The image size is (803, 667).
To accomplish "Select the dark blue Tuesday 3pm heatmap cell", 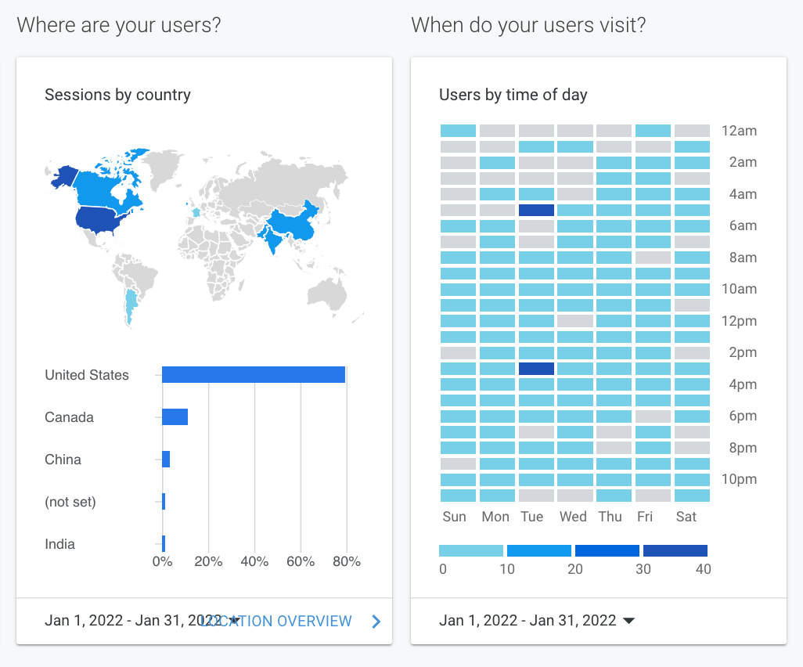I will (x=536, y=369).
